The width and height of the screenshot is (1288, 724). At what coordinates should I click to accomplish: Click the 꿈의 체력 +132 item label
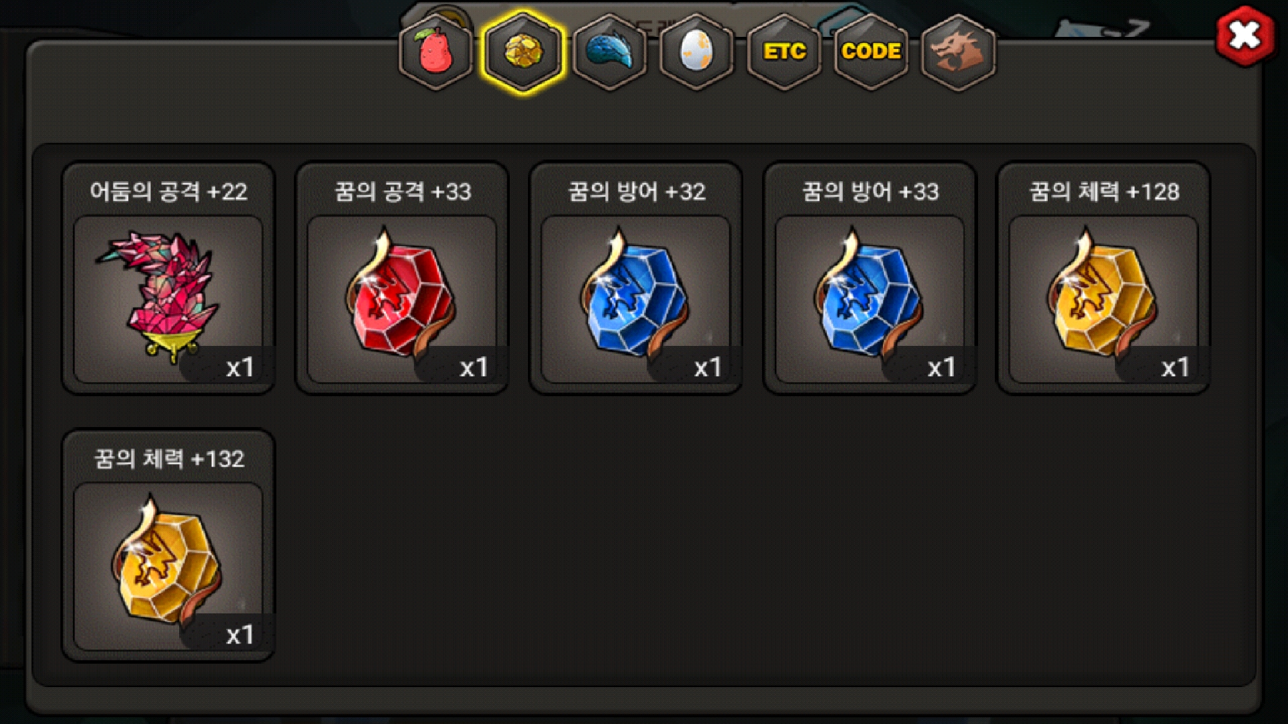tap(168, 459)
